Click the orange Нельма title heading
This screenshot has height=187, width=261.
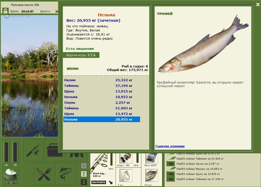click(x=107, y=15)
